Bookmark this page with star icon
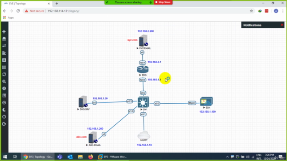 (x=251, y=11)
